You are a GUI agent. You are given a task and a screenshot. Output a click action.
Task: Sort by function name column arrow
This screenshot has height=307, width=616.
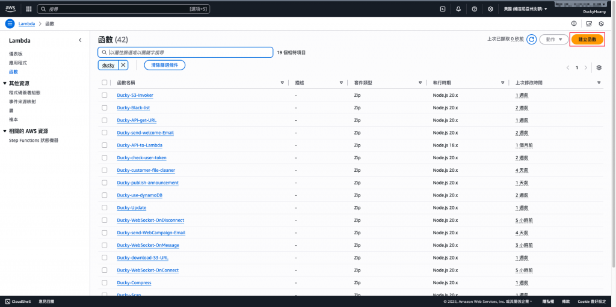pyautogui.click(x=282, y=83)
